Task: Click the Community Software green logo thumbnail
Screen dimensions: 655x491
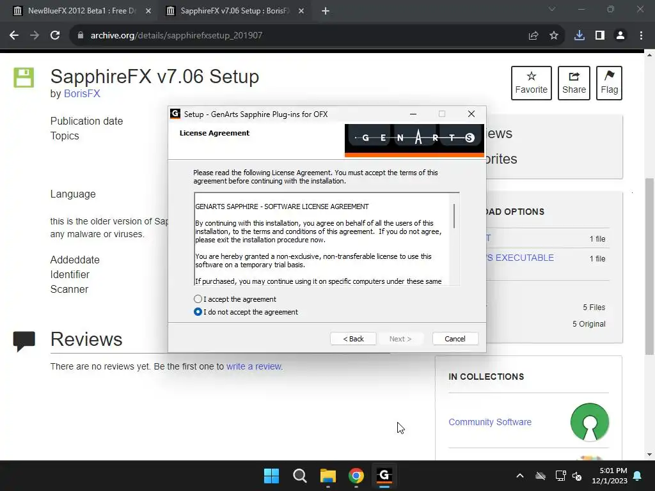Action: (590, 422)
